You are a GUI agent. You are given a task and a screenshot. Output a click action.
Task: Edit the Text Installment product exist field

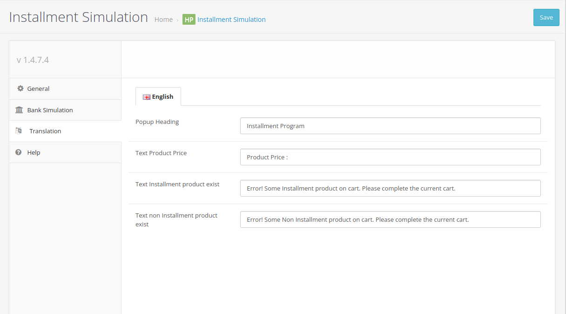(x=390, y=188)
